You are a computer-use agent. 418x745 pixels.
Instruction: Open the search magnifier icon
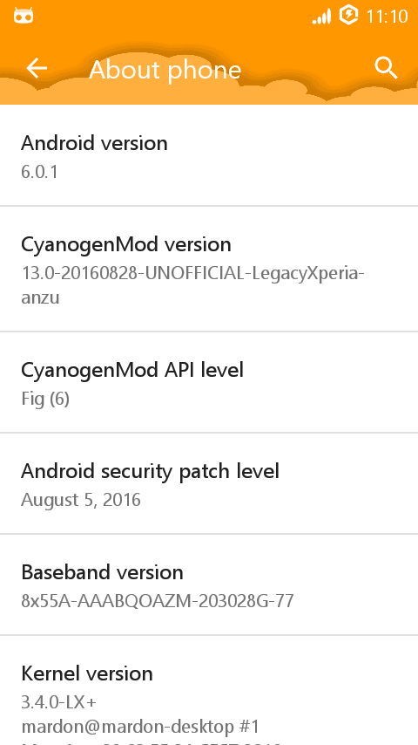pyautogui.click(x=386, y=68)
